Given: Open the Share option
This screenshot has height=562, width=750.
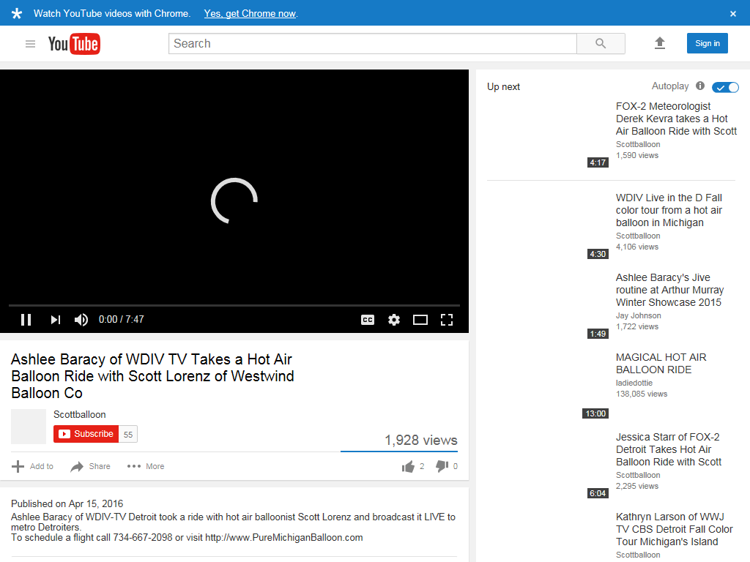Looking at the screenshot, I should pos(90,466).
